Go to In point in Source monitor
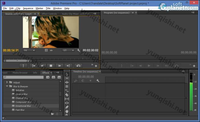The height and width of the screenshot is (122, 200). pyautogui.click(x=34, y=66)
